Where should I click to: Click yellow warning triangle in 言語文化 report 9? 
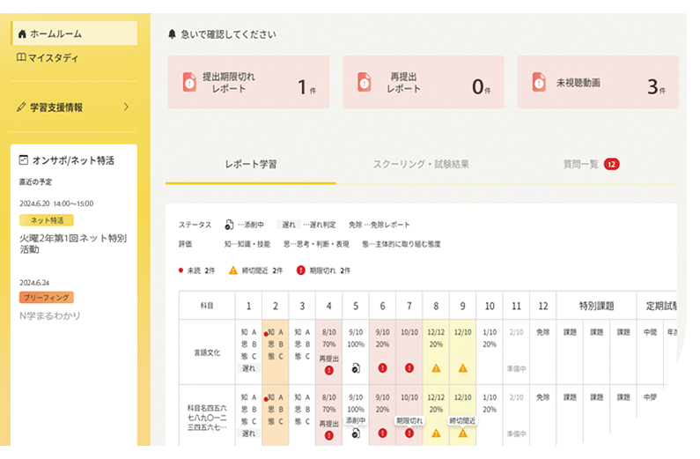click(x=462, y=369)
